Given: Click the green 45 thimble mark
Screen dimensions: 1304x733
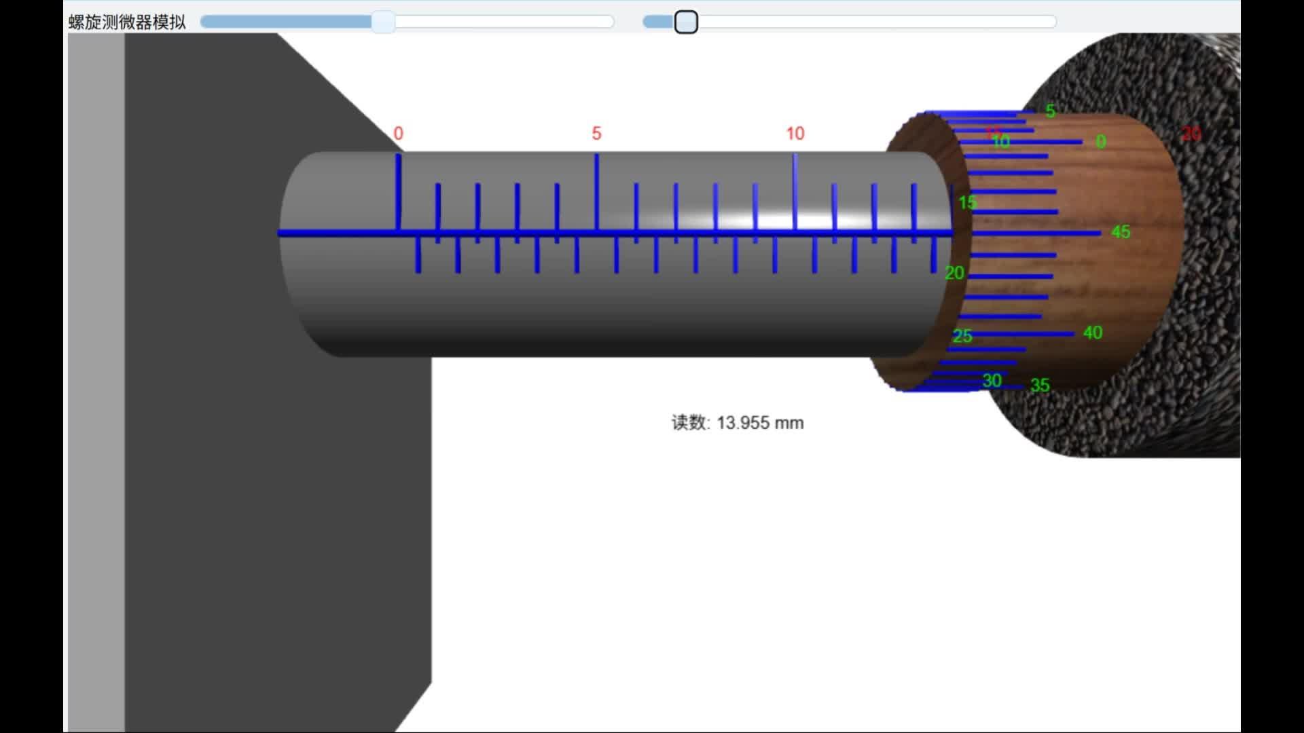Looking at the screenshot, I should coord(1121,232).
